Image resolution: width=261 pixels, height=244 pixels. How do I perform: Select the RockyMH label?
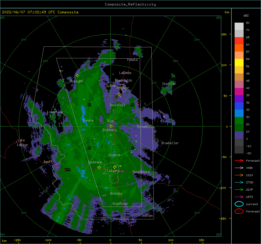point(77,81)
